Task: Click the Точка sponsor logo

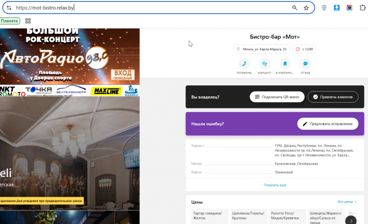Action: point(38,91)
